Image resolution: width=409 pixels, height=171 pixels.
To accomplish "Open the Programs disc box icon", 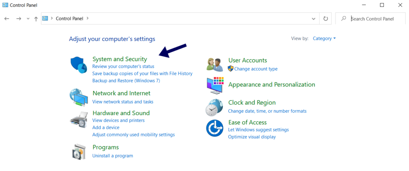I will click(79, 151).
